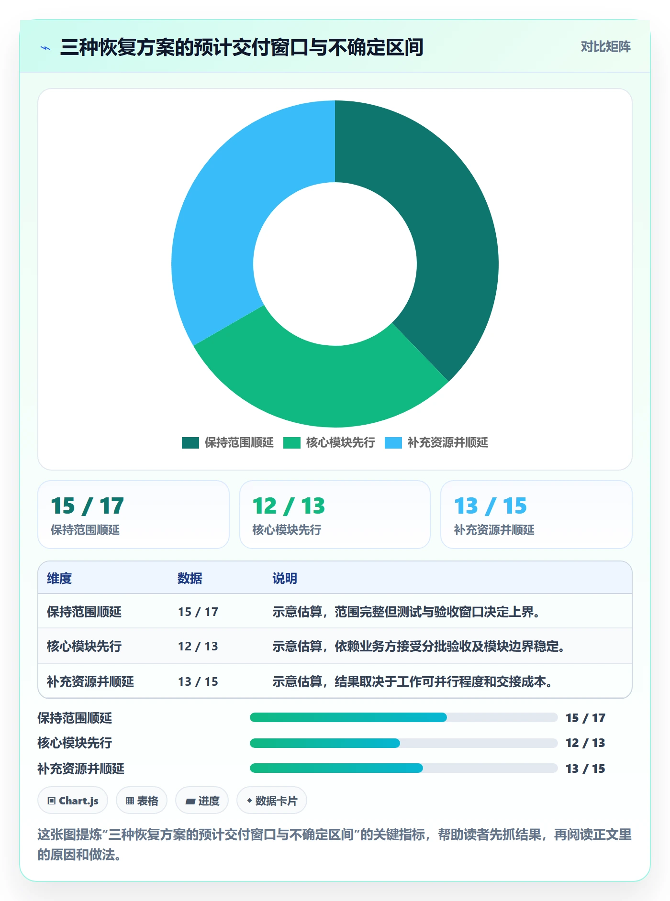Click the 说明 column header

click(285, 578)
